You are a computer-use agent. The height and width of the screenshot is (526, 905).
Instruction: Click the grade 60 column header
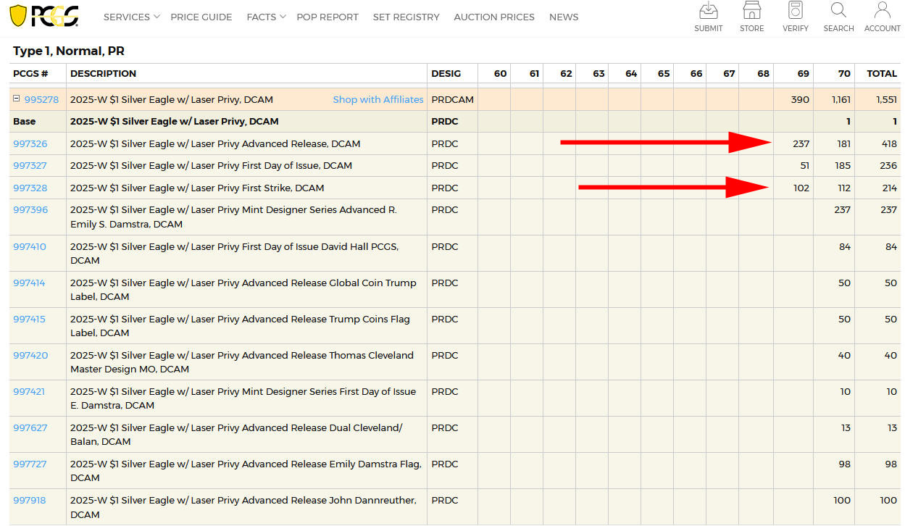click(500, 73)
